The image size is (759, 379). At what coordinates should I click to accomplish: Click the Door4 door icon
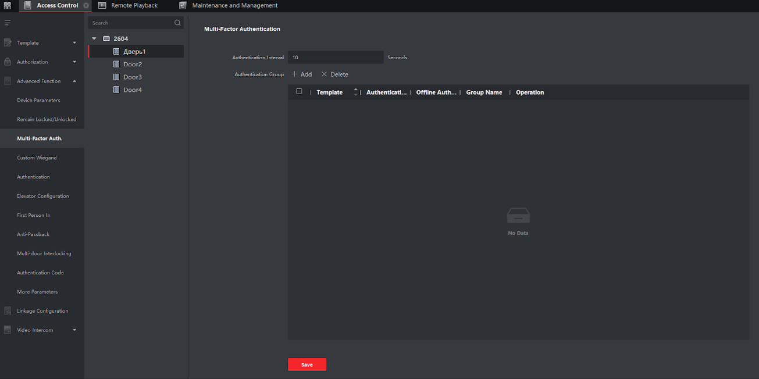coord(116,90)
